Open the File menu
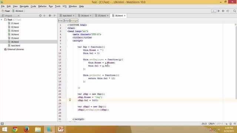 3,6
